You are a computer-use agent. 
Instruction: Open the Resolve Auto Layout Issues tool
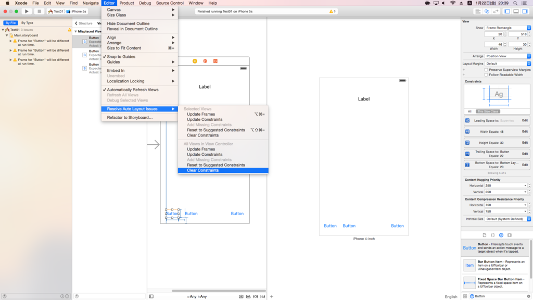[x=262, y=296]
